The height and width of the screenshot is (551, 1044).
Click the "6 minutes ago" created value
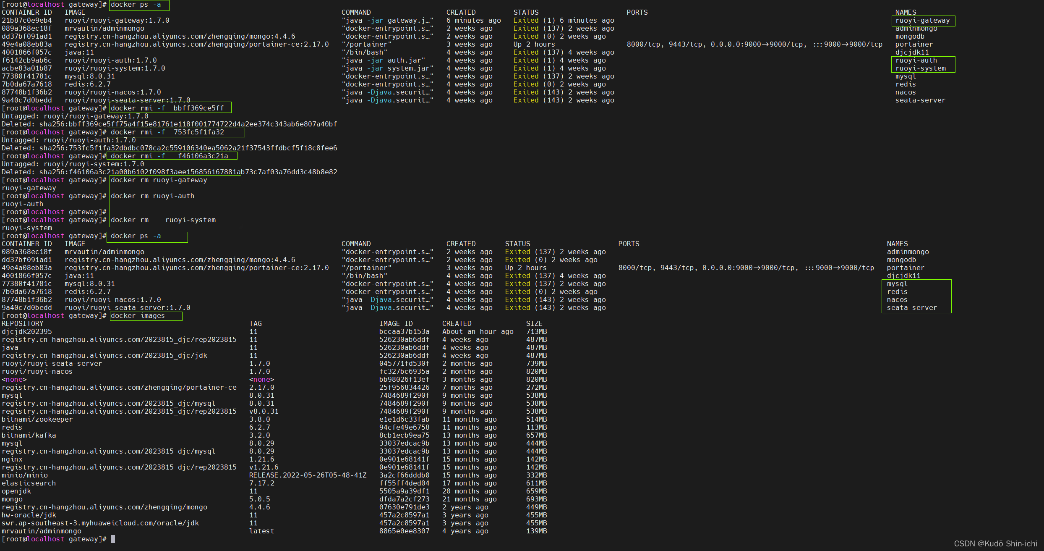coord(474,21)
